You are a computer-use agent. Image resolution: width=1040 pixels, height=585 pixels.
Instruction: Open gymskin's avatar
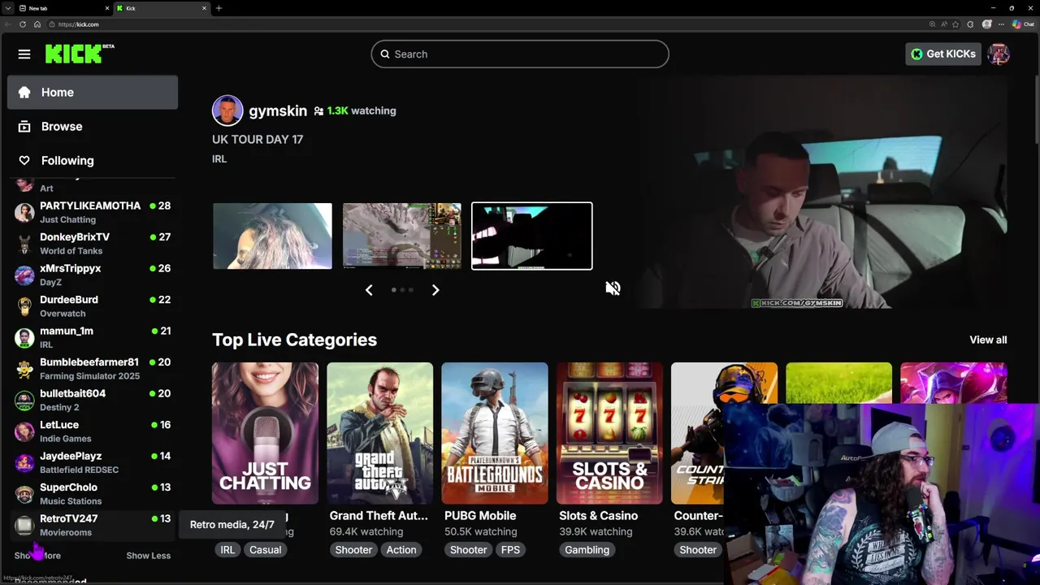227,110
